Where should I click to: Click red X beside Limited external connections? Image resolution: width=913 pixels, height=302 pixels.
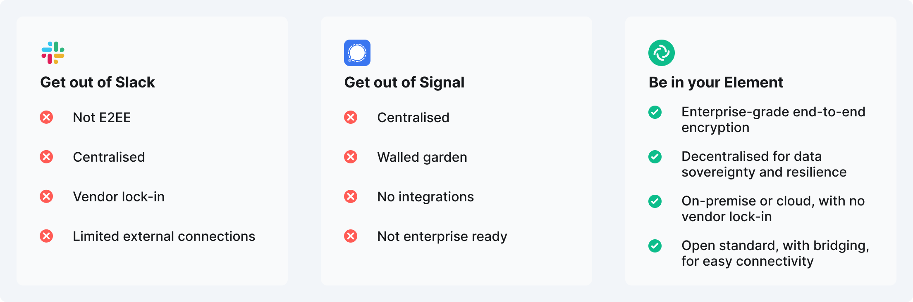click(46, 236)
